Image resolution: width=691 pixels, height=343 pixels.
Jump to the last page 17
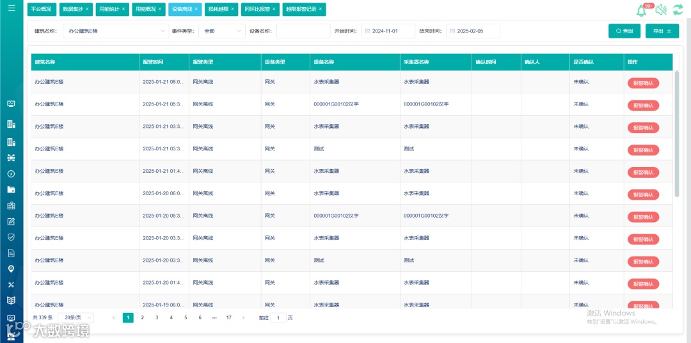pyautogui.click(x=228, y=317)
